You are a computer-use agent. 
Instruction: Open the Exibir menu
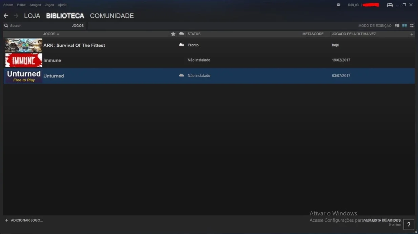tap(21, 5)
